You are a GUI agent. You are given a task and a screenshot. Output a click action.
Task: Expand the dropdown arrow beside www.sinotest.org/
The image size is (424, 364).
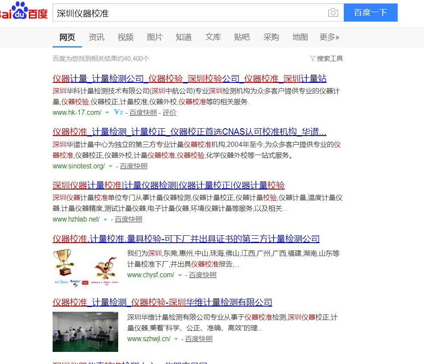point(110,166)
